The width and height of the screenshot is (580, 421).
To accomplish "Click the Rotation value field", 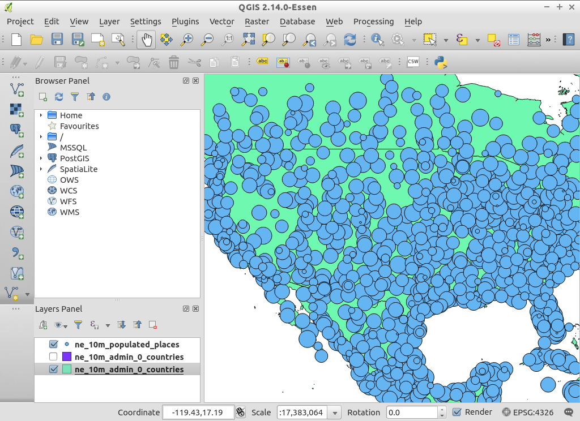I will (412, 412).
